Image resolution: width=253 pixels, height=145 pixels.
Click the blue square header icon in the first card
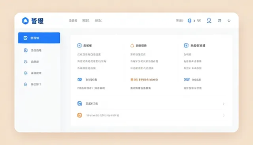pos(79,45)
